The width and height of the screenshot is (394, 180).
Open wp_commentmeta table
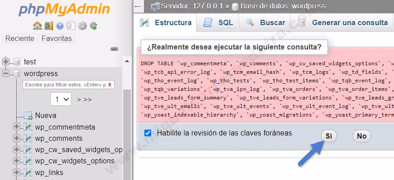(65, 127)
